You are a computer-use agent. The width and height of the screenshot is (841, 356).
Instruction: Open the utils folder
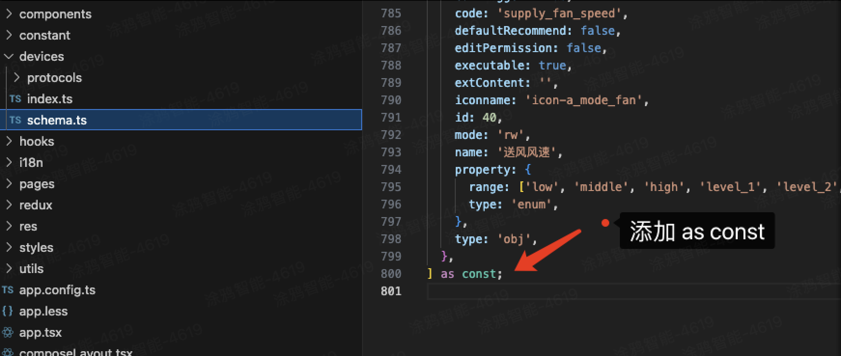(x=9, y=269)
